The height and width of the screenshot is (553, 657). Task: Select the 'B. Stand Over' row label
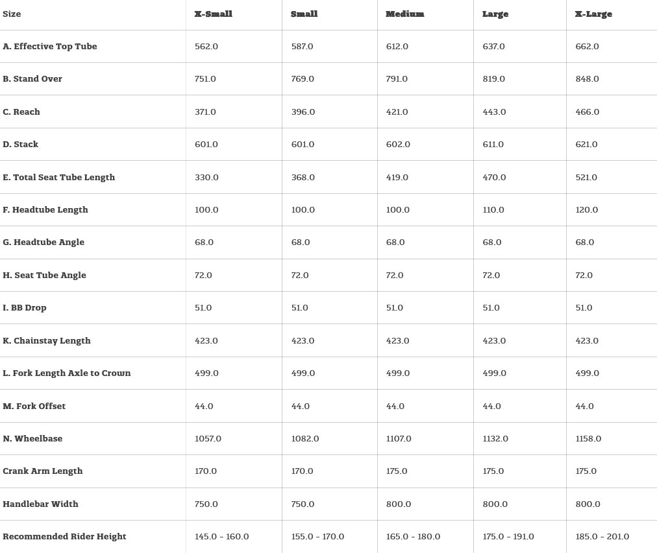(32, 79)
